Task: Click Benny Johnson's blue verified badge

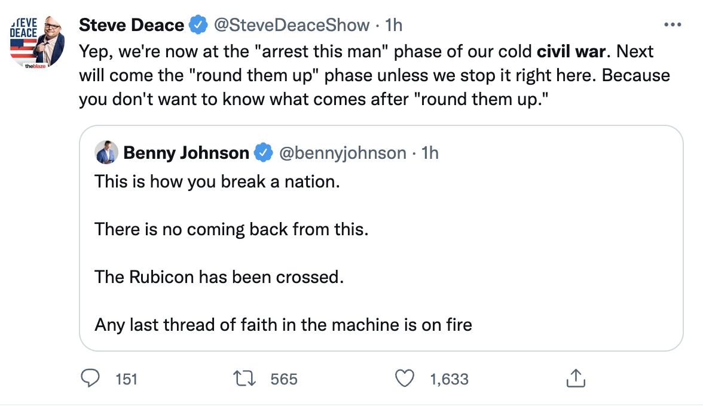Action: coord(263,153)
